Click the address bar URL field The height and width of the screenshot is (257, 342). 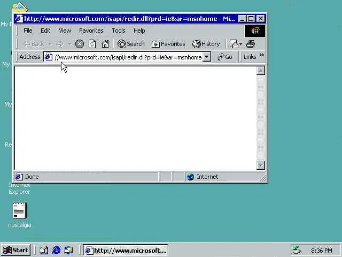coord(128,57)
